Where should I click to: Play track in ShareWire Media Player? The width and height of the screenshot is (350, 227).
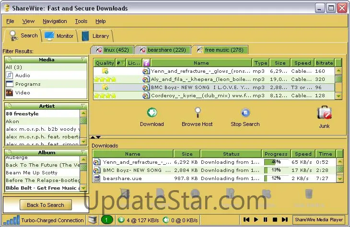point(256,220)
